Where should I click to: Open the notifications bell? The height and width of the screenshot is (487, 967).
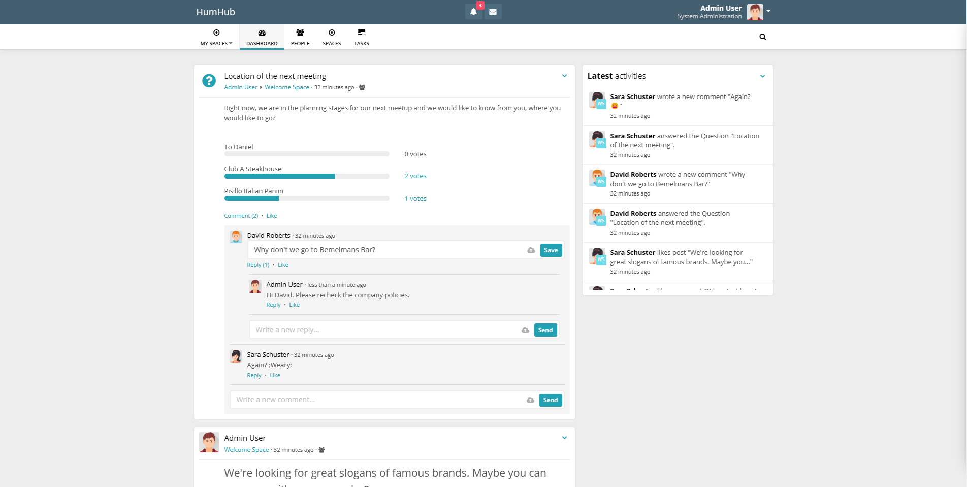[x=473, y=11]
